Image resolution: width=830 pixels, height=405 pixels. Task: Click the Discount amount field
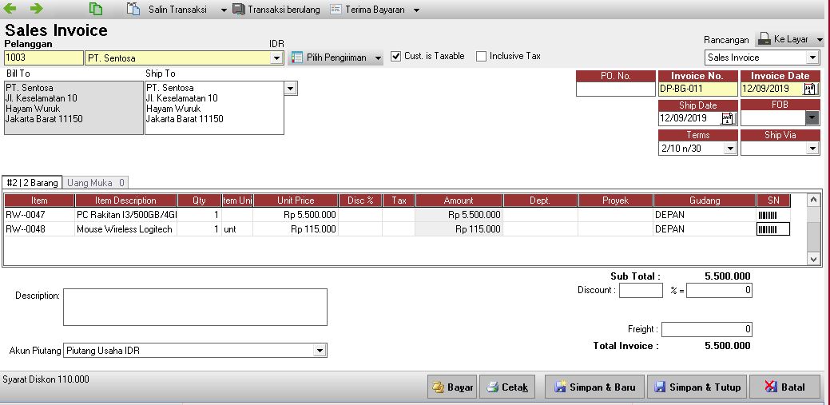point(720,290)
